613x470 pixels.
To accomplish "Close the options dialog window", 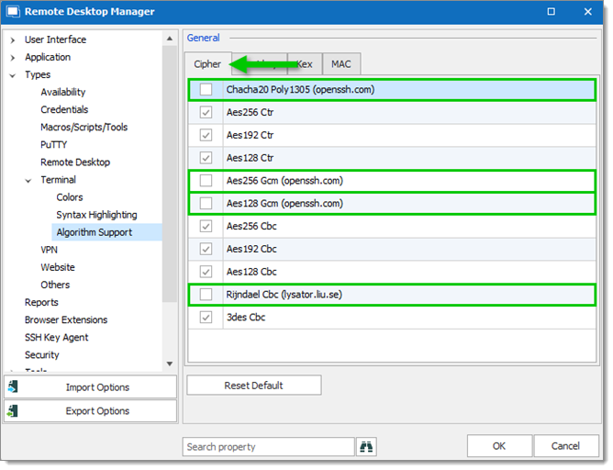I will pyautogui.click(x=587, y=12).
